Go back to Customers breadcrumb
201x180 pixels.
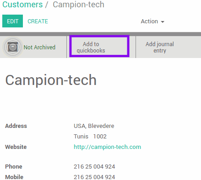22,5
